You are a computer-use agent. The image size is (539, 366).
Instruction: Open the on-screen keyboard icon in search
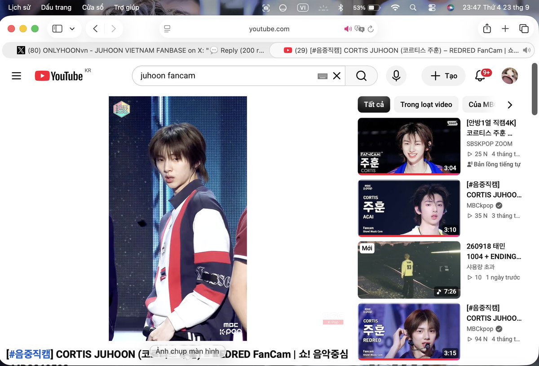tap(322, 76)
